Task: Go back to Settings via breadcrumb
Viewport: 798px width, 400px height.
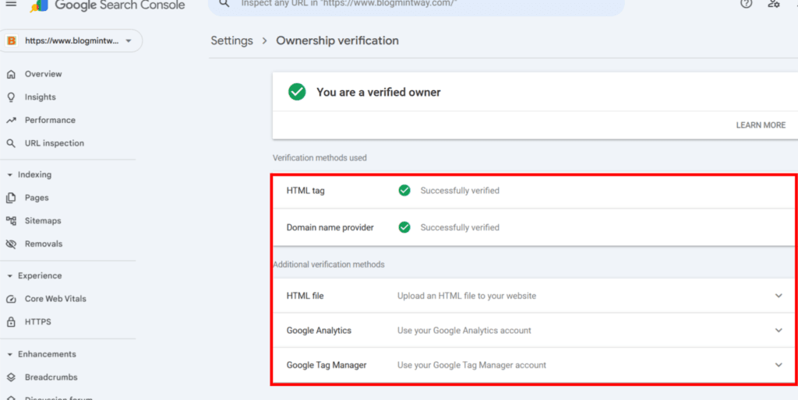Action: pyautogui.click(x=231, y=40)
